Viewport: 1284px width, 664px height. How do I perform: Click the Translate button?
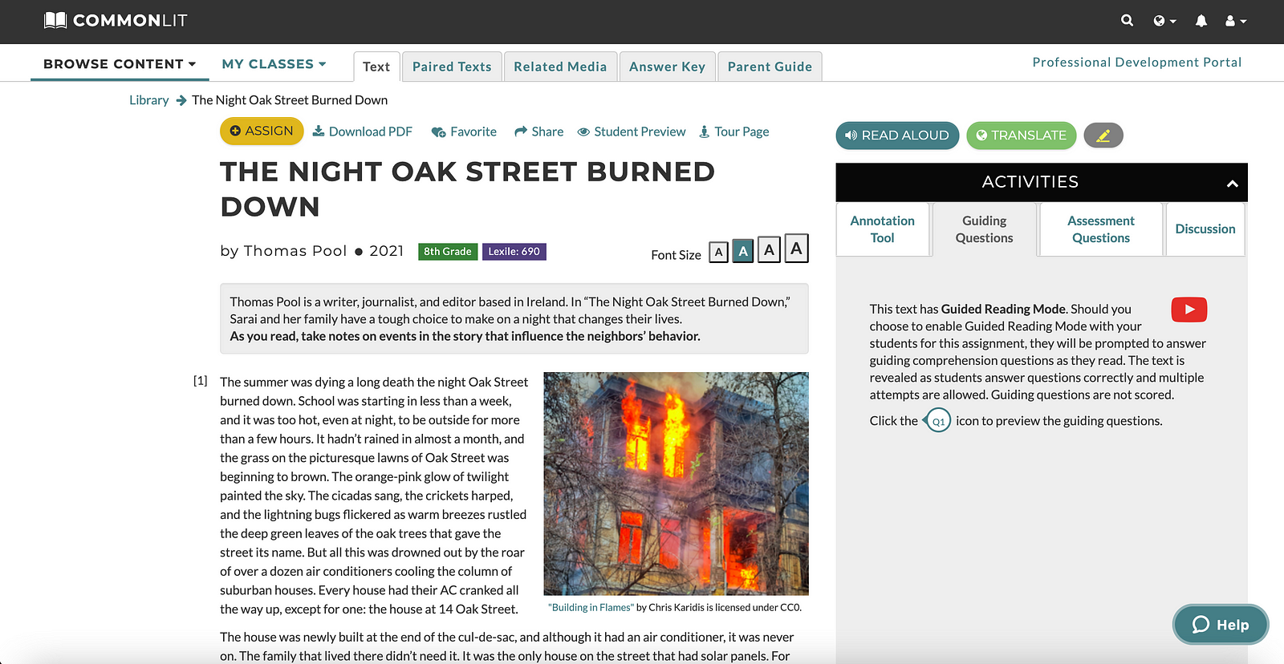click(1021, 136)
